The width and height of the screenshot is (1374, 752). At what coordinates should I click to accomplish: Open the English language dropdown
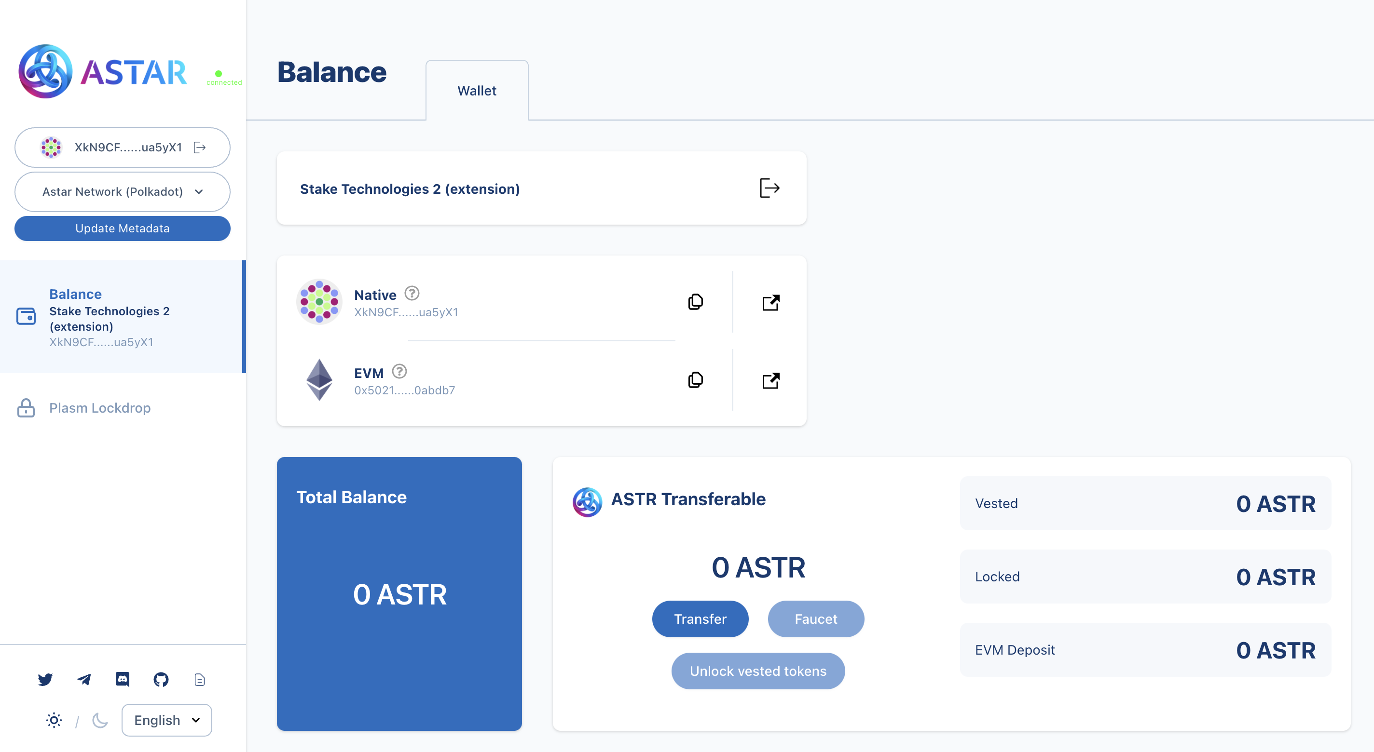166,720
